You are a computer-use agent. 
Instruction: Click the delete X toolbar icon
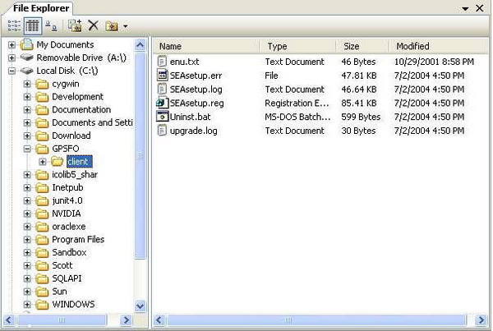pyautogui.click(x=93, y=25)
